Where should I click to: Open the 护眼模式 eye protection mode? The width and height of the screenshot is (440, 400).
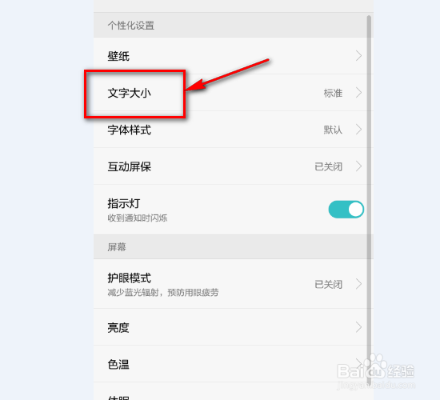click(x=234, y=284)
